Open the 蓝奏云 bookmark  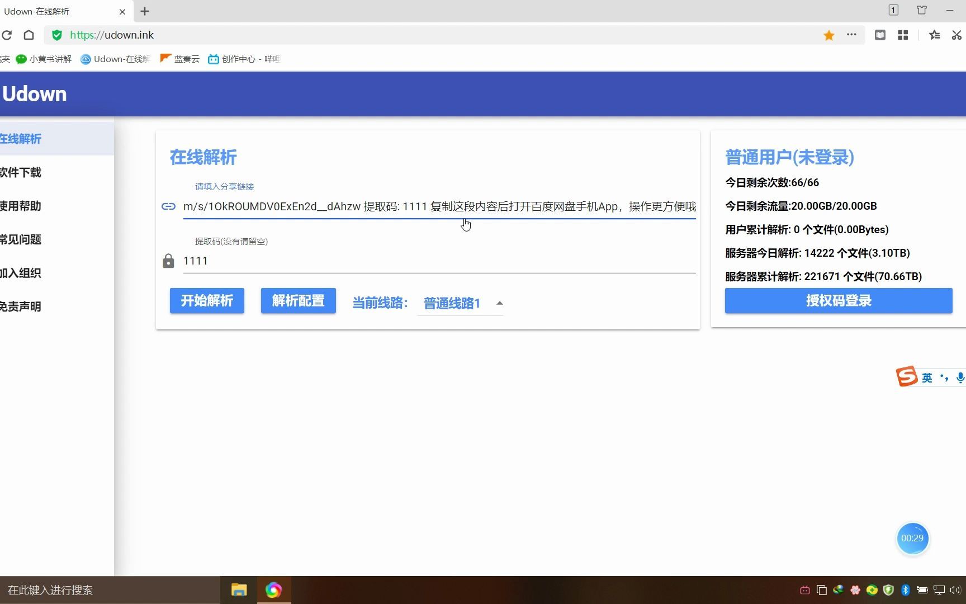coord(180,59)
